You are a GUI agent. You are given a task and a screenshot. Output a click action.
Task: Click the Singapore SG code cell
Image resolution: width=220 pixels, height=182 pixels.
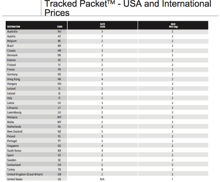coord(59,146)
